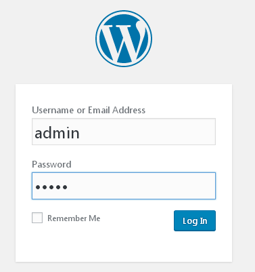Place cursor in blank space of username field
This screenshot has height=272, width=255.
(149, 132)
